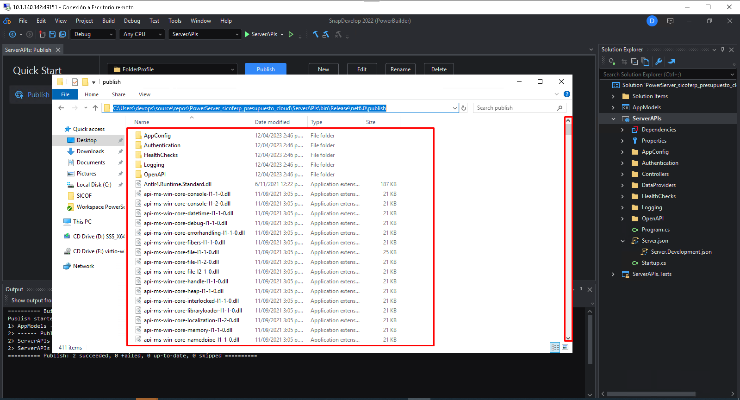Click the Save All toolbar icon
The width and height of the screenshot is (740, 400).
click(62, 34)
